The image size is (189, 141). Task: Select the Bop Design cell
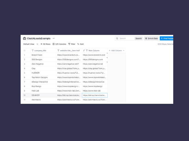(44, 86)
